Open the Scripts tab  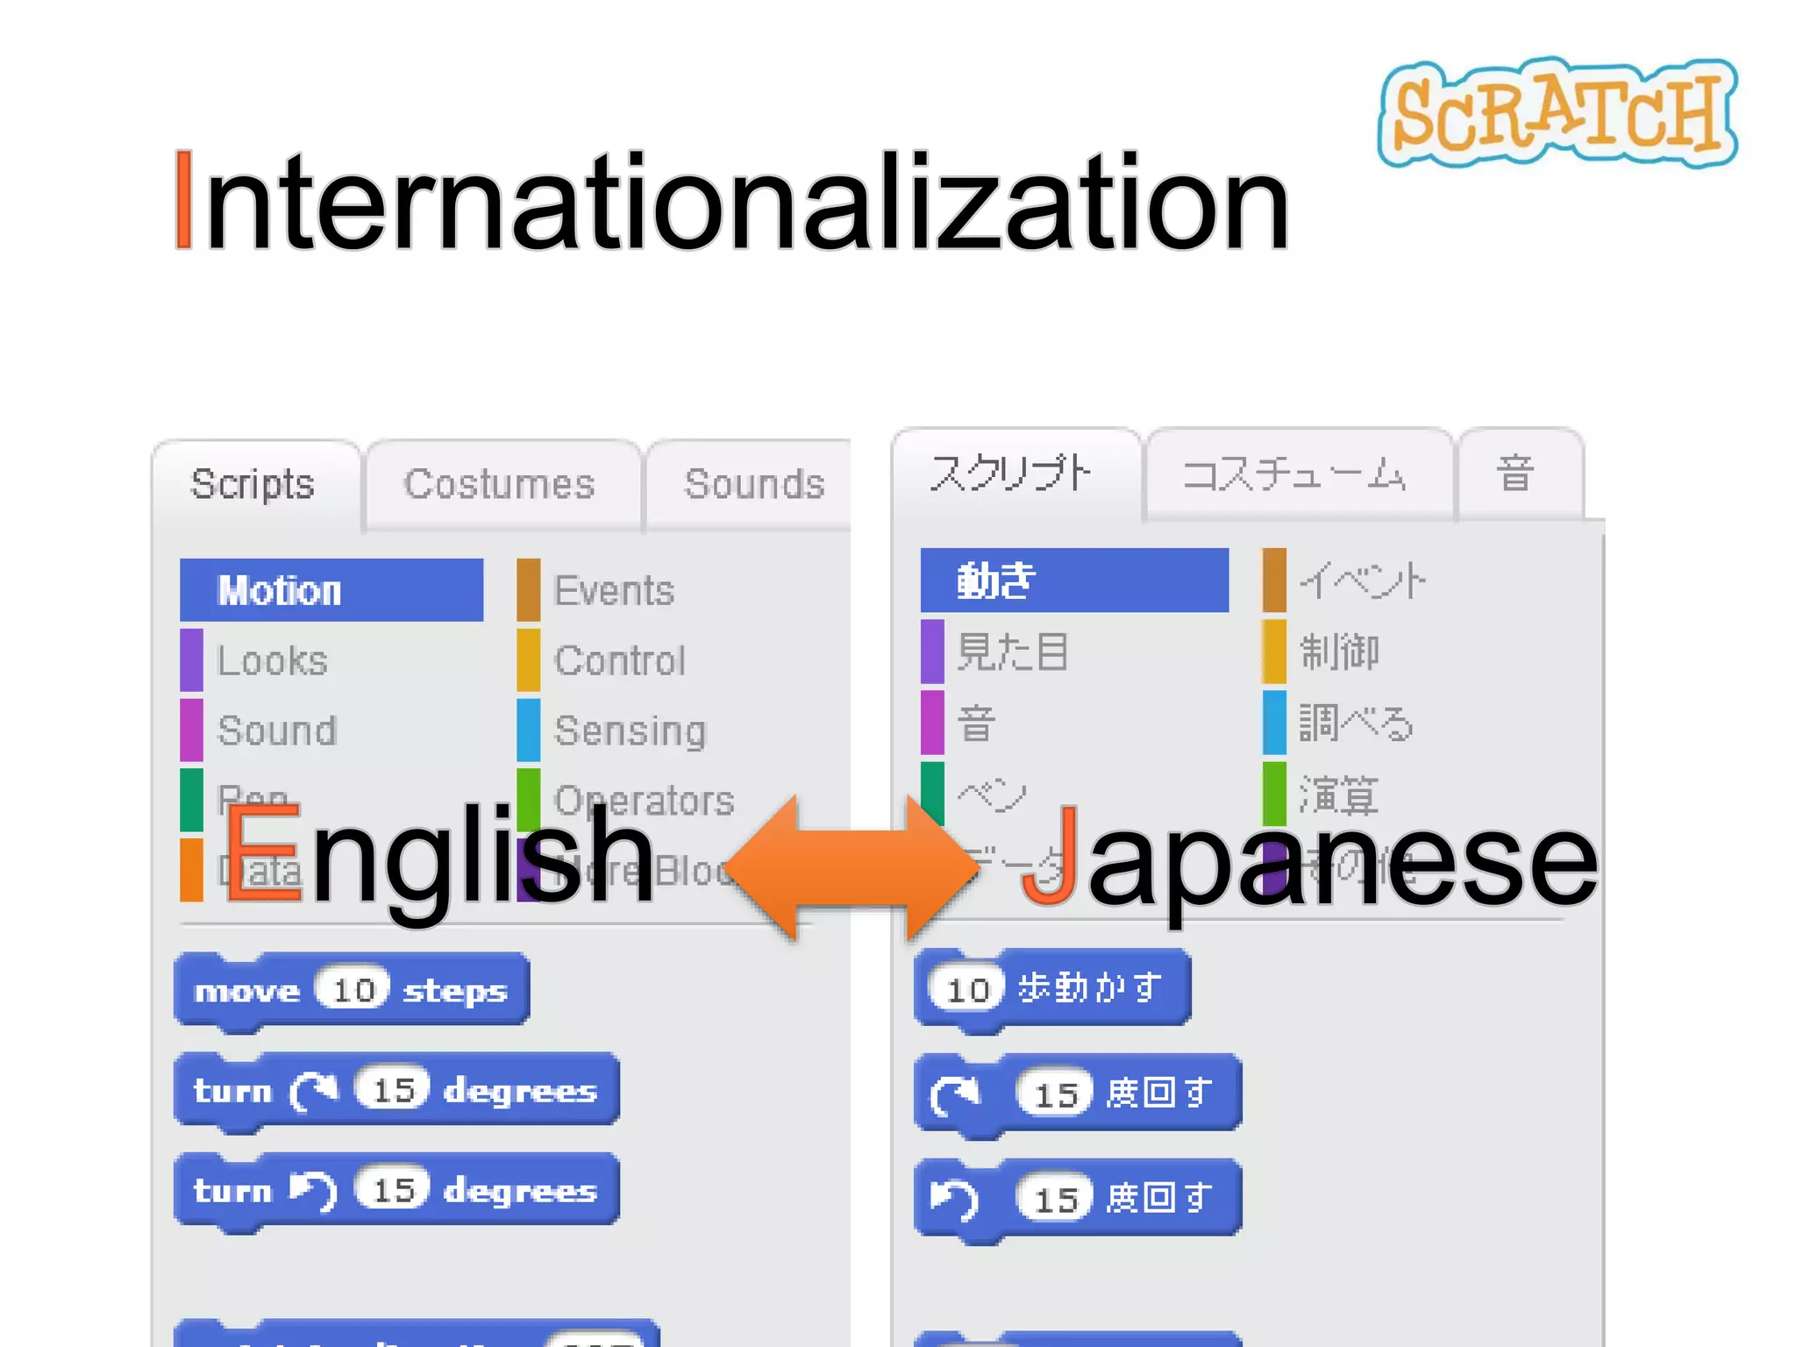coord(255,485)
